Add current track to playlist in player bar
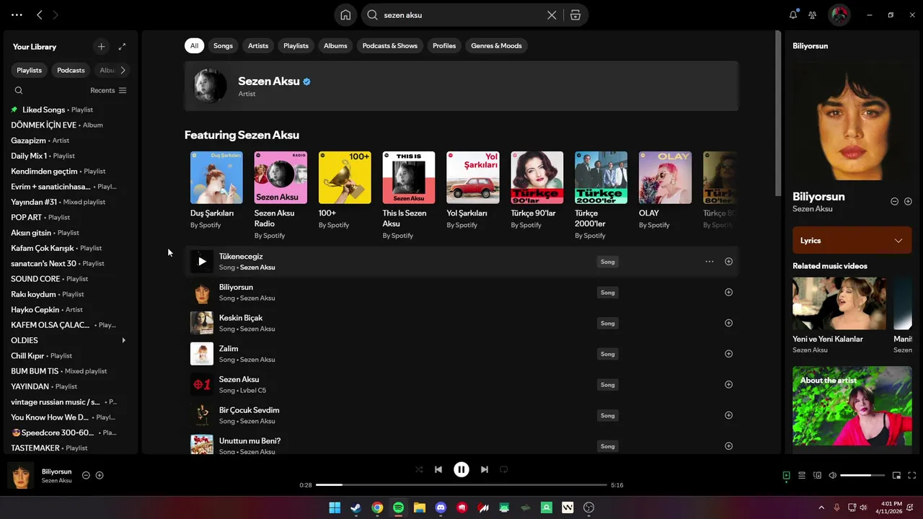923x519 pixels. tap(100, 475)
